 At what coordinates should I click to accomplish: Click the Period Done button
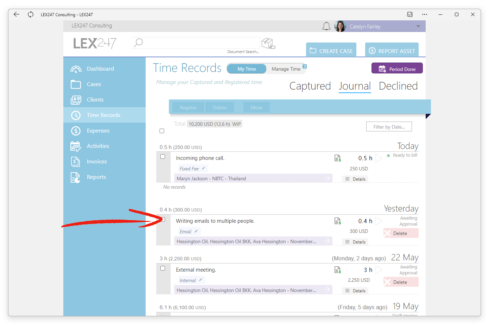(397, 69)
